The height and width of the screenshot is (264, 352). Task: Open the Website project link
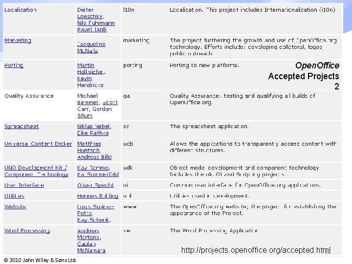pos(15,206)
